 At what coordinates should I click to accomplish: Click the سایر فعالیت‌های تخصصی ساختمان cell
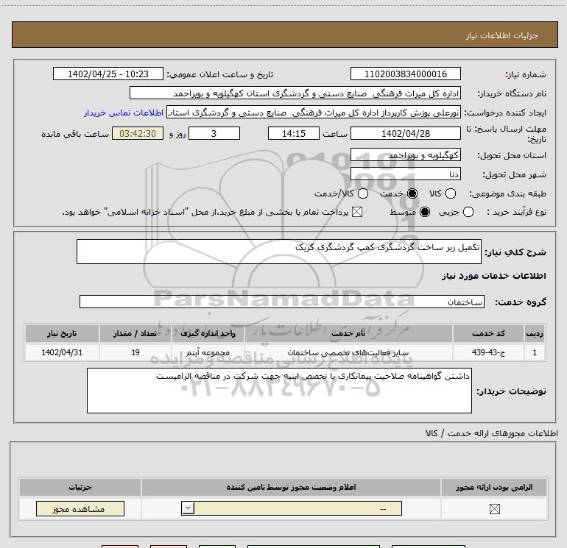pyautogui.click(x=348, y=352)
